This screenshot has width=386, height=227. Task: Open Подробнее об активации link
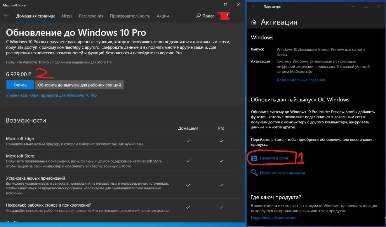pos(274,218)
